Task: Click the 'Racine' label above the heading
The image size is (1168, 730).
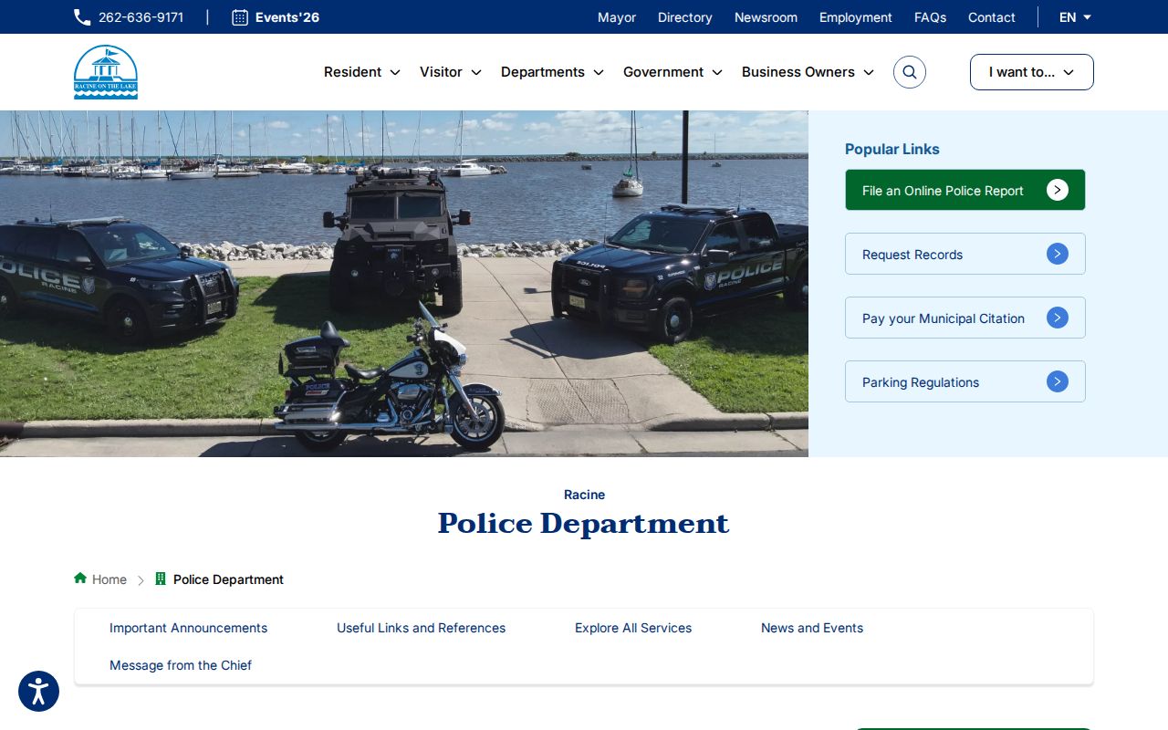Action: coord(584,495)
